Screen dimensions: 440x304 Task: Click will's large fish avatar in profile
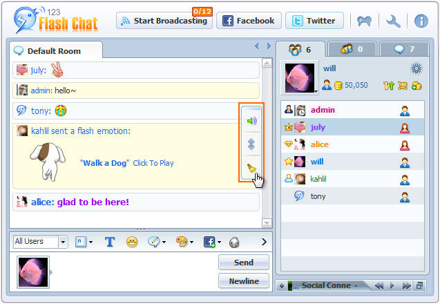point(299,78)
